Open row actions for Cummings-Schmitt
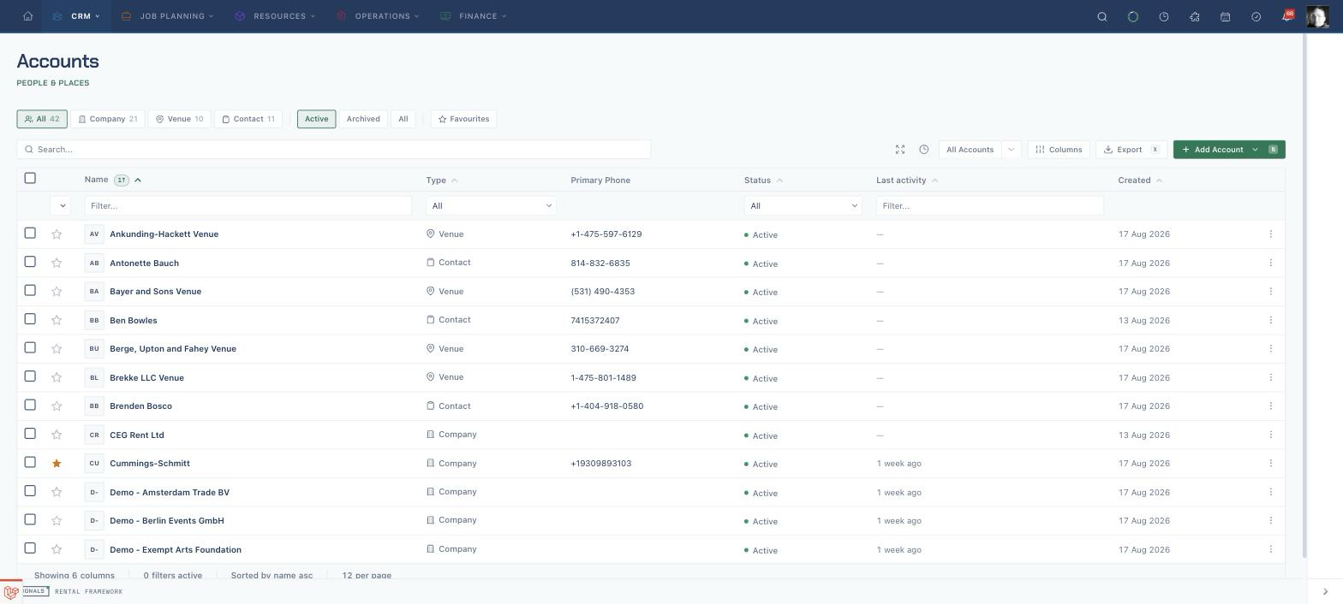Screen dimensions: 1343x604 coord(1271,463)
